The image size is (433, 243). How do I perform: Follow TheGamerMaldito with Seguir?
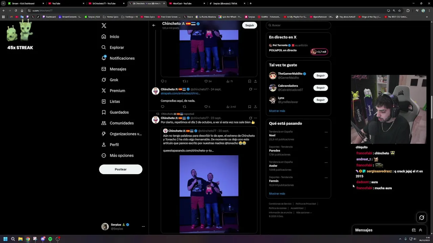click(320, 76)
